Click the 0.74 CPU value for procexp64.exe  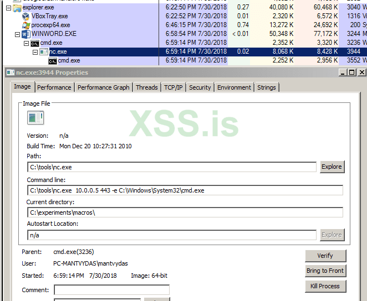pyautogui.click(x=243, y=25)
